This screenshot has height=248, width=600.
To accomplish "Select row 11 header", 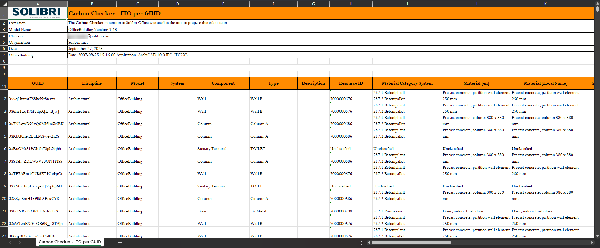I will (x=4, y=83).
